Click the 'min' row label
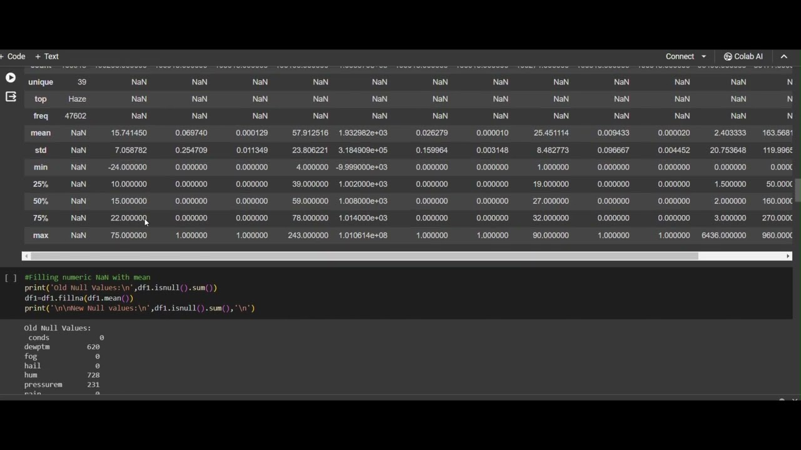801x450 pixels. 41,167
